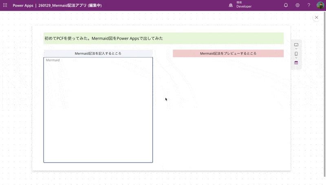
Task: Open the settings gear menu
Action: click(297, 5)
